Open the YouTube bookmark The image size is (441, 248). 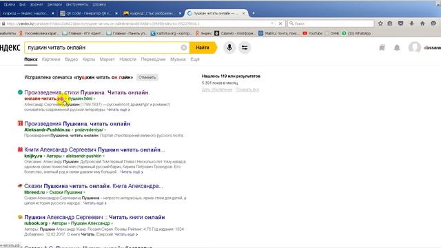pyautogui.click(x=312, y=34)
